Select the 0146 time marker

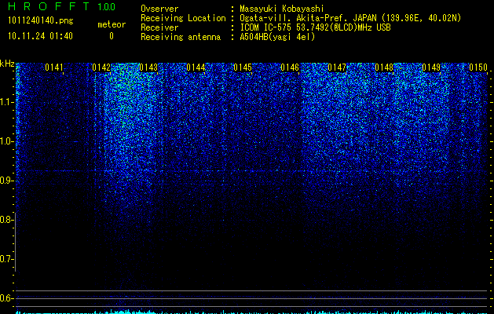click(x=290, y=68)
